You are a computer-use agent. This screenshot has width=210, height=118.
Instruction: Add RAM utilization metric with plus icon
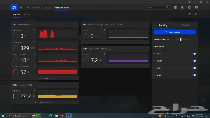105,54
